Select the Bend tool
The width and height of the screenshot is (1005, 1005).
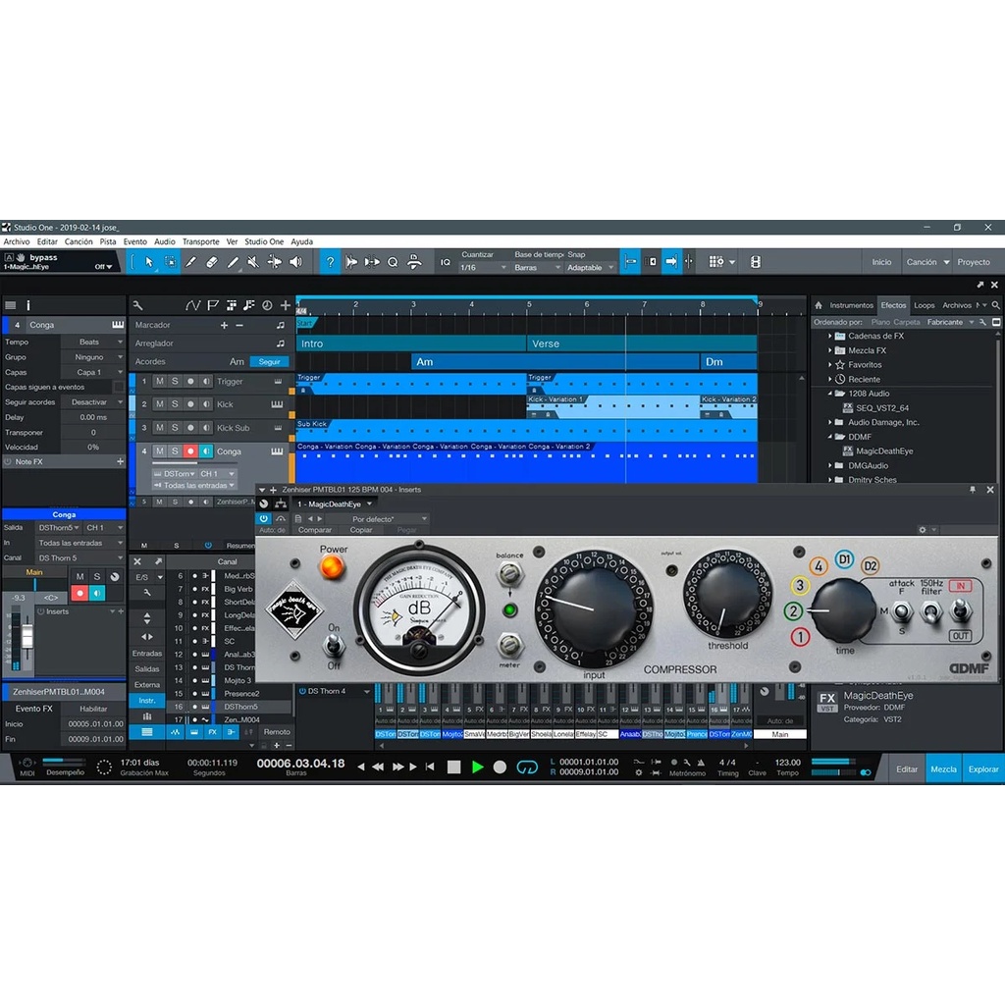(275, 262)
